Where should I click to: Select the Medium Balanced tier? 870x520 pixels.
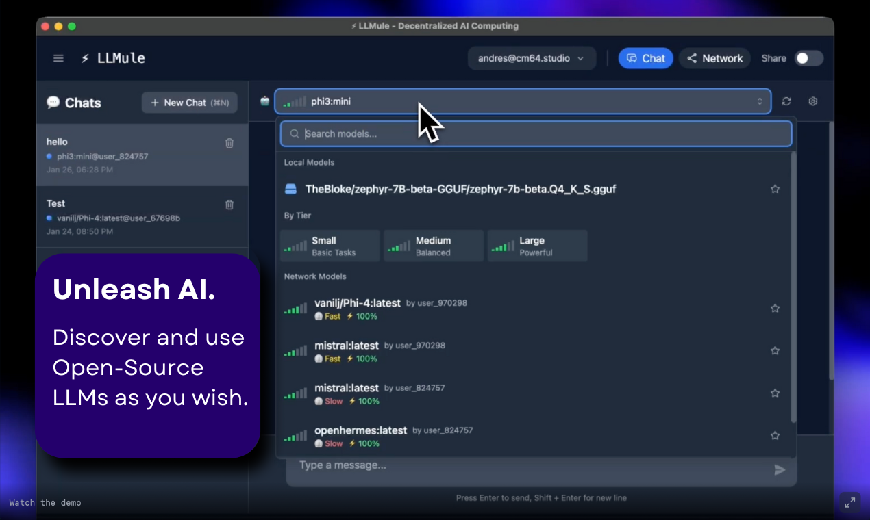(433, 246)
